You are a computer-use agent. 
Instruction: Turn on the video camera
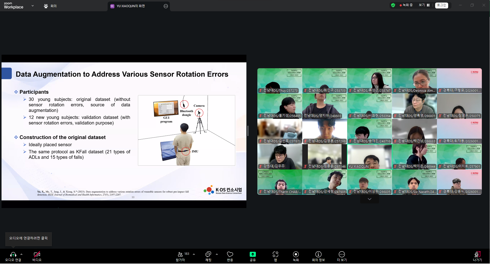(x=37, y=255)
